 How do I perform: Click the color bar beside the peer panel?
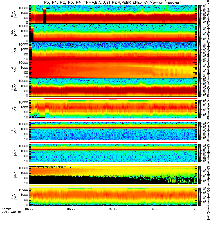(x=199, y=87)
